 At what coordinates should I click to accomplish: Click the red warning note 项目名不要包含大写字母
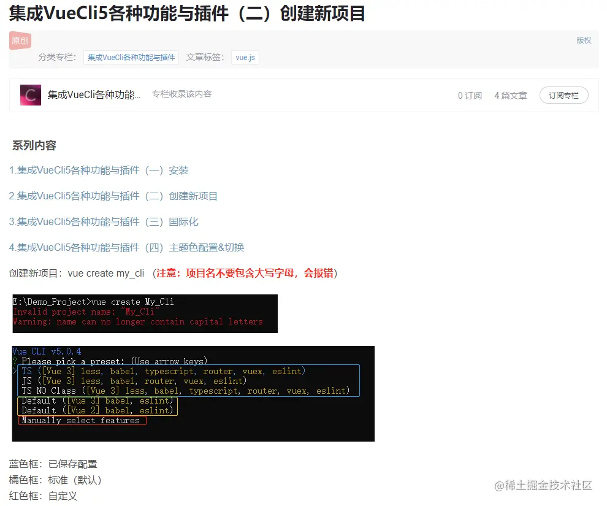[245, 274]
